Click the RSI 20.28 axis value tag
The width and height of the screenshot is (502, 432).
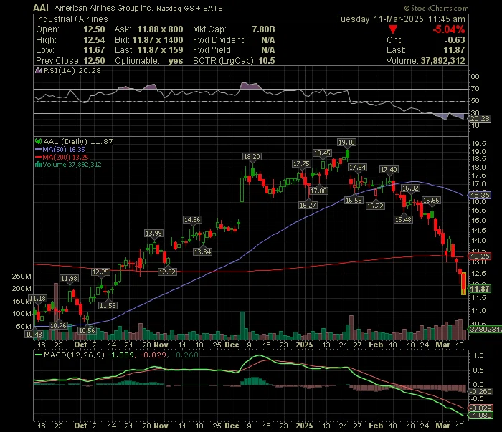point(480,119)
